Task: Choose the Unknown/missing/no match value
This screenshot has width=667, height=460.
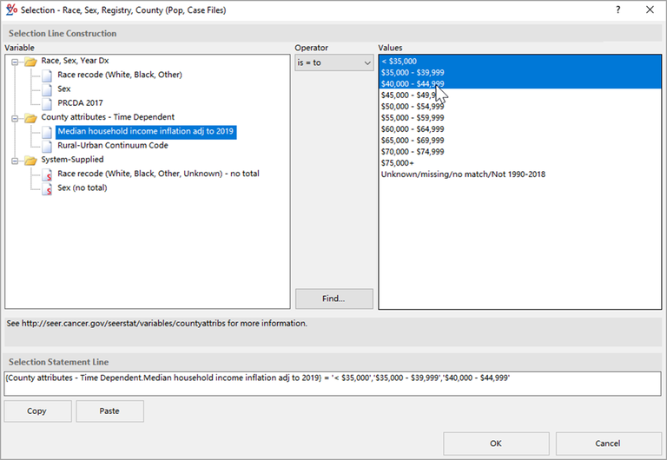Action: tap(463, 174)
